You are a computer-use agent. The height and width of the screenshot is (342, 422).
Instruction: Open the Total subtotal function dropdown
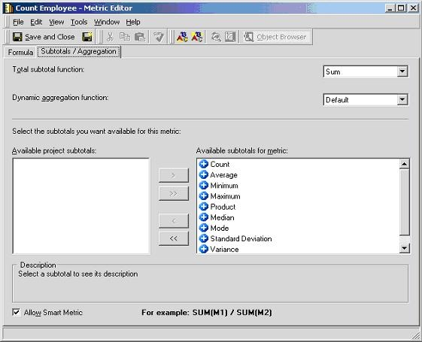(402, 71)
